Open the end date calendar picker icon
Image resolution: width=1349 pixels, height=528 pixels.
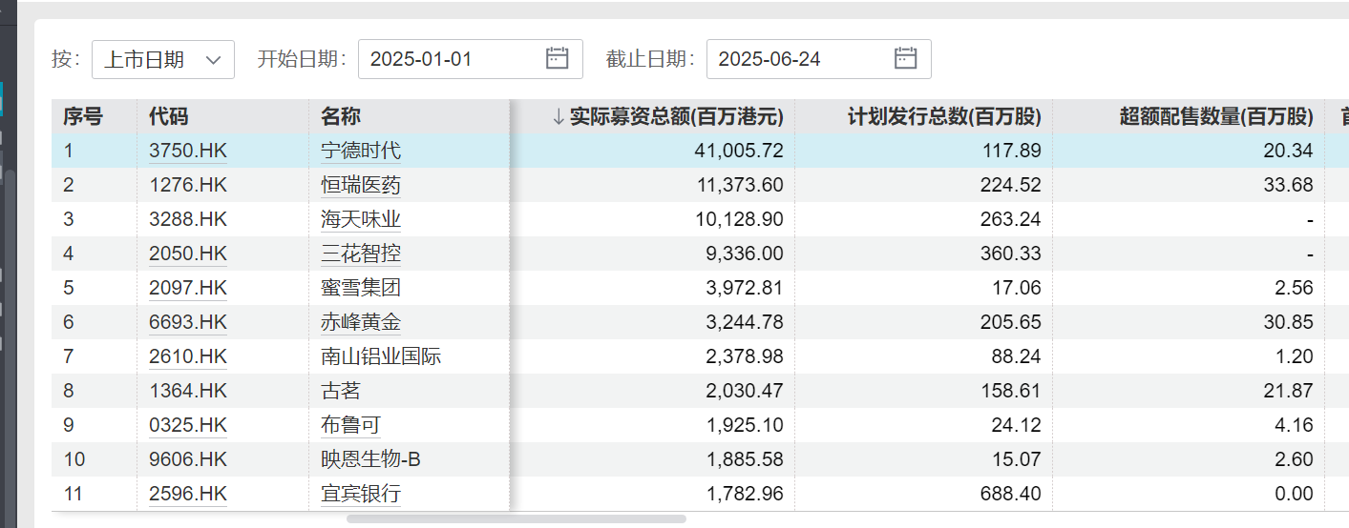point(905,59)
